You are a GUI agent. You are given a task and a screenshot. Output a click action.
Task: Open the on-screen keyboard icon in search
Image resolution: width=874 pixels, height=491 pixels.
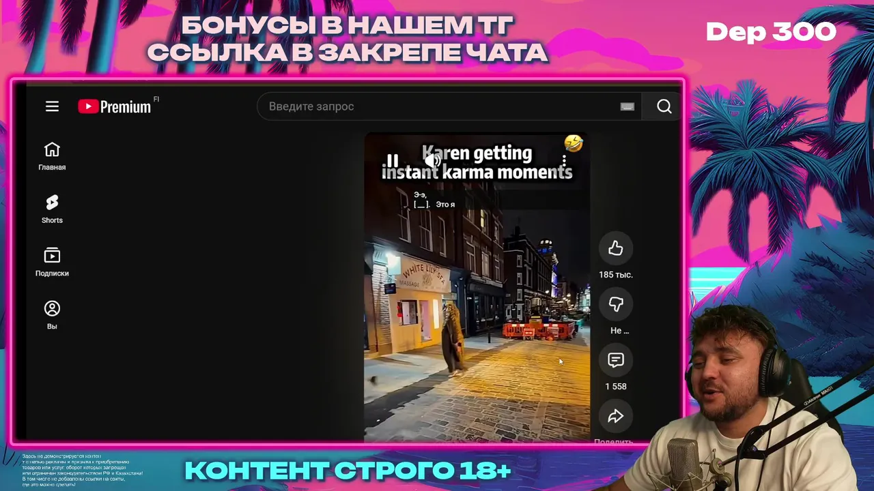pos(628,106)
